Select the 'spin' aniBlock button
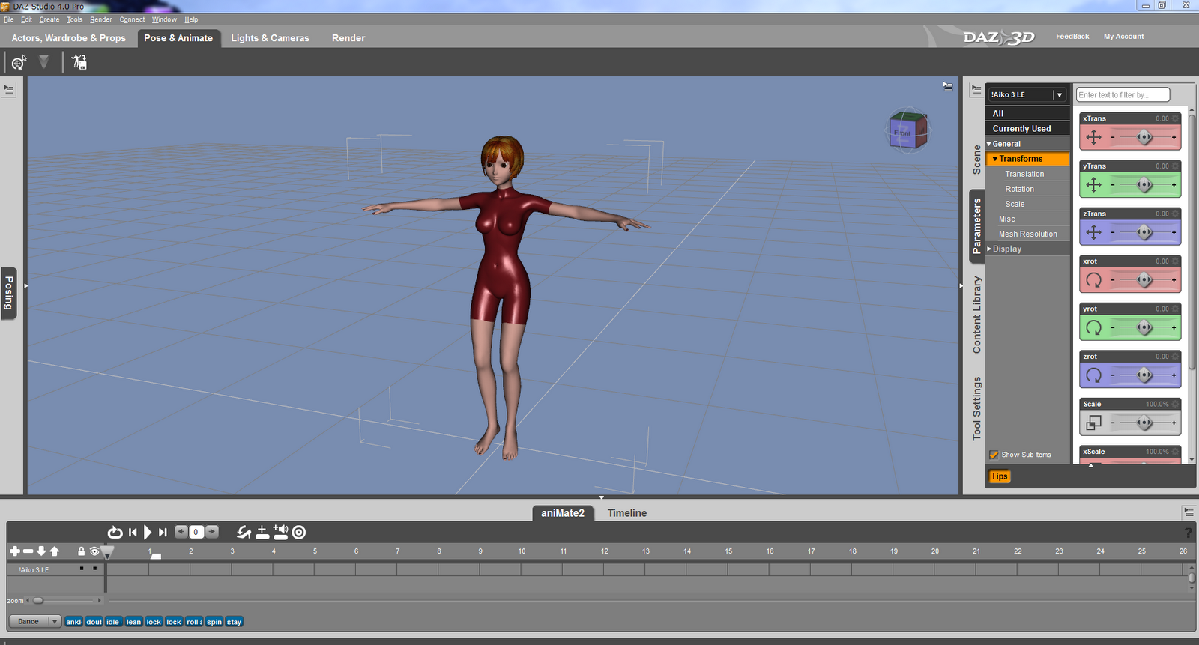This screenshot has height=645, width=1199. tap(214, 622)
